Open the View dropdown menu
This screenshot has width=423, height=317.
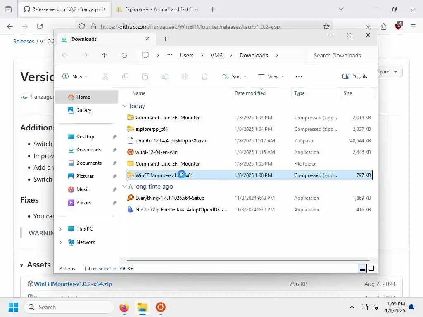(271, 76)
